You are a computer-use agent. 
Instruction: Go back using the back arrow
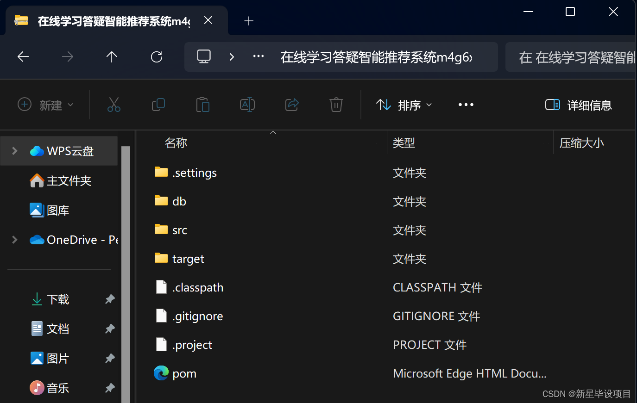(23, 56)
